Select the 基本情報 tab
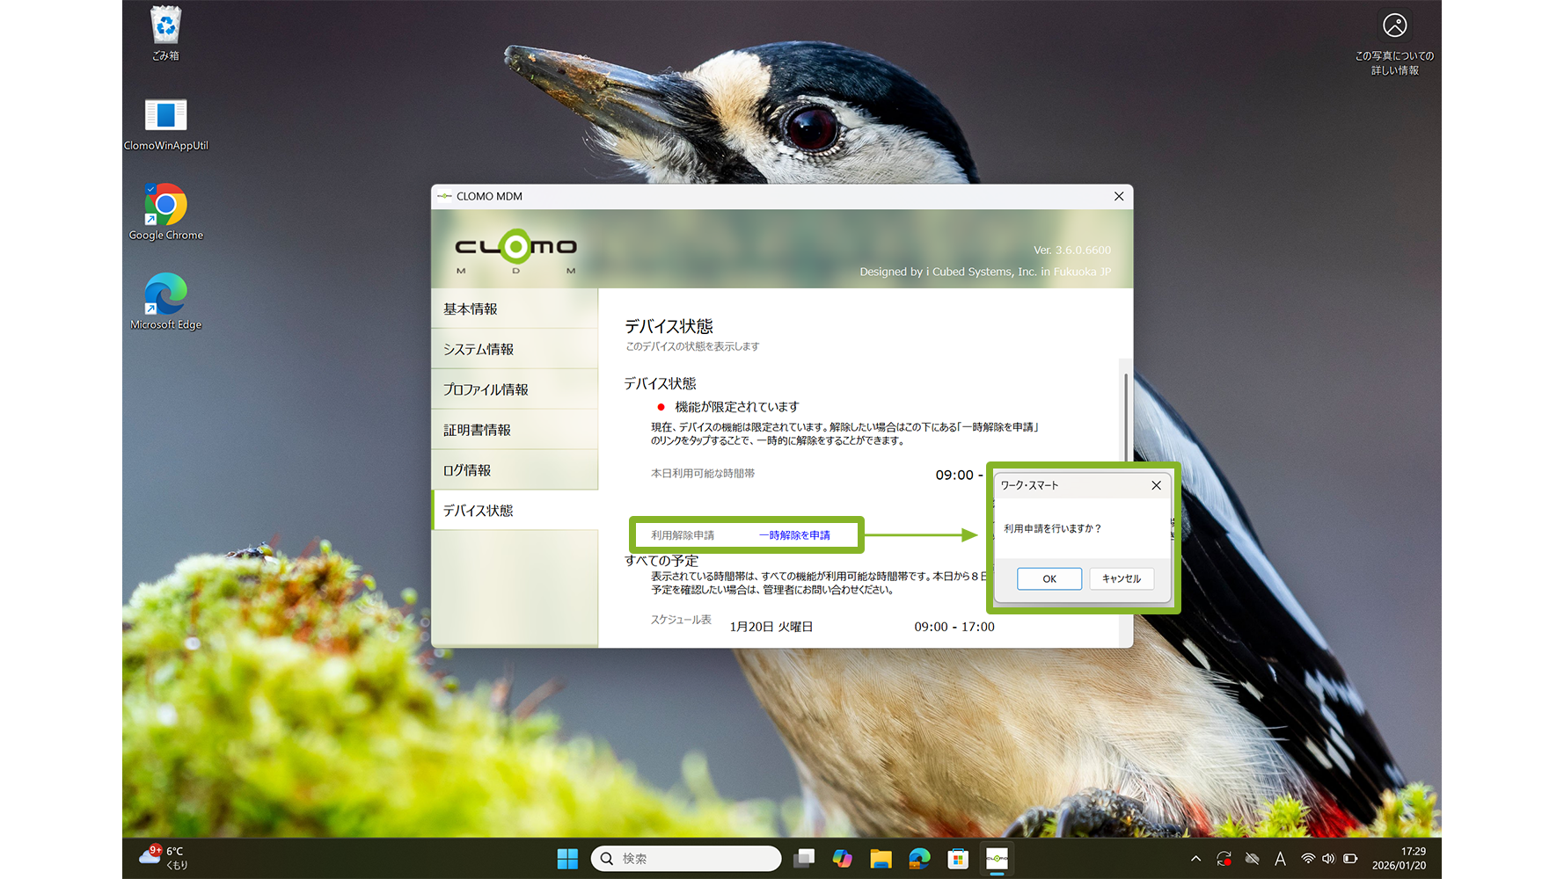The image size is (1564, 879). click(x=515, y=309)
